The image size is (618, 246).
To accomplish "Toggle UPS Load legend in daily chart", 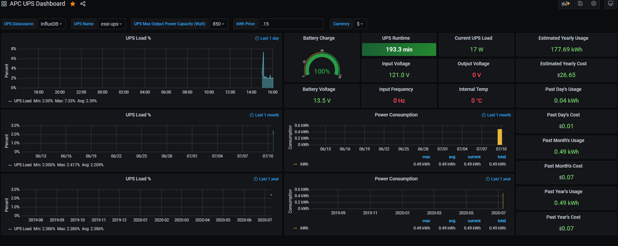I will coord(23,101).
